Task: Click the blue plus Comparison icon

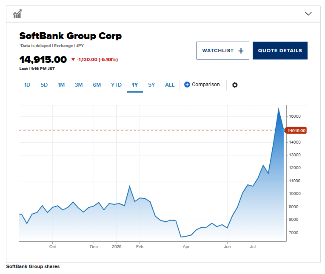Action: click(187, 85)
